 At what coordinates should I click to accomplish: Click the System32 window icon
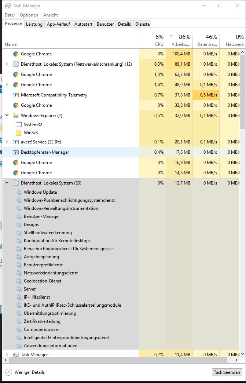[x=19, y=125]
